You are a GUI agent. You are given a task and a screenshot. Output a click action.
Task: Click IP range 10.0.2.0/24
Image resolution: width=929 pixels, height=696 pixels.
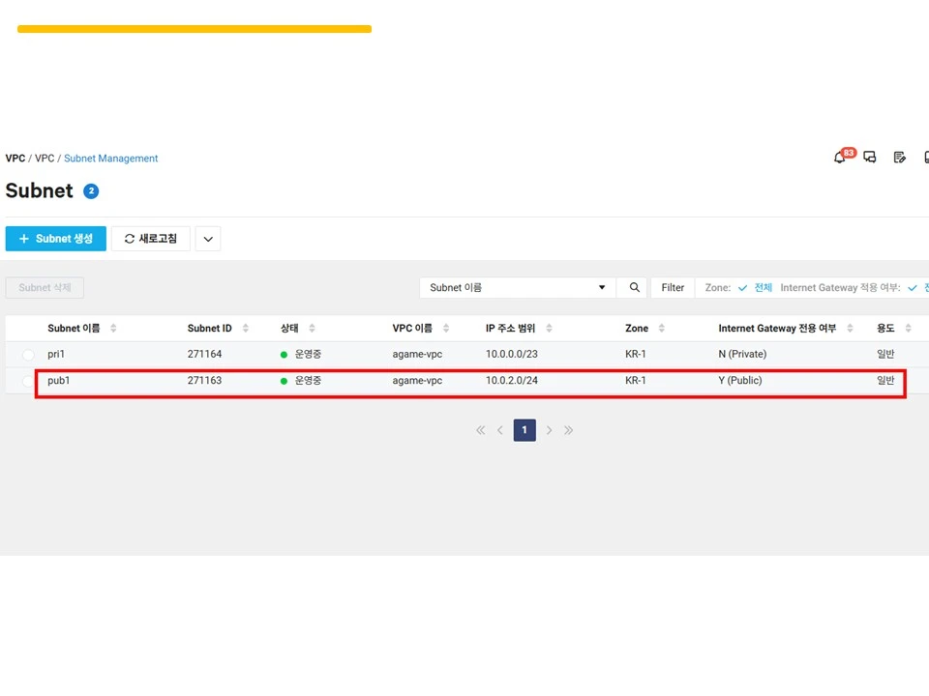coord(511,381)
